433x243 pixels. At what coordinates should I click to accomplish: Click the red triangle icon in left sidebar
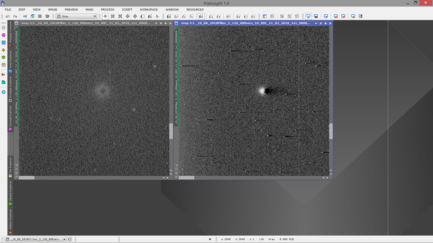[x=3, y=74]
